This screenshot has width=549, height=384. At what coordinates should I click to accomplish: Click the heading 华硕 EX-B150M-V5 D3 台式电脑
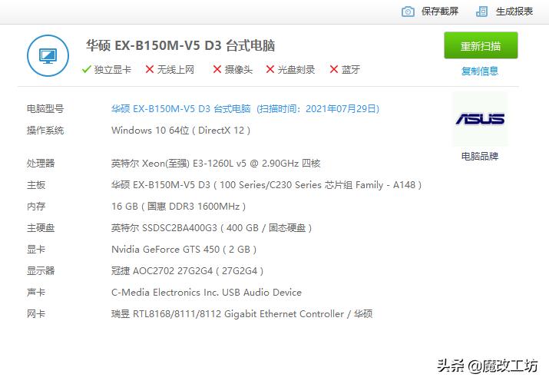[180, 45]
